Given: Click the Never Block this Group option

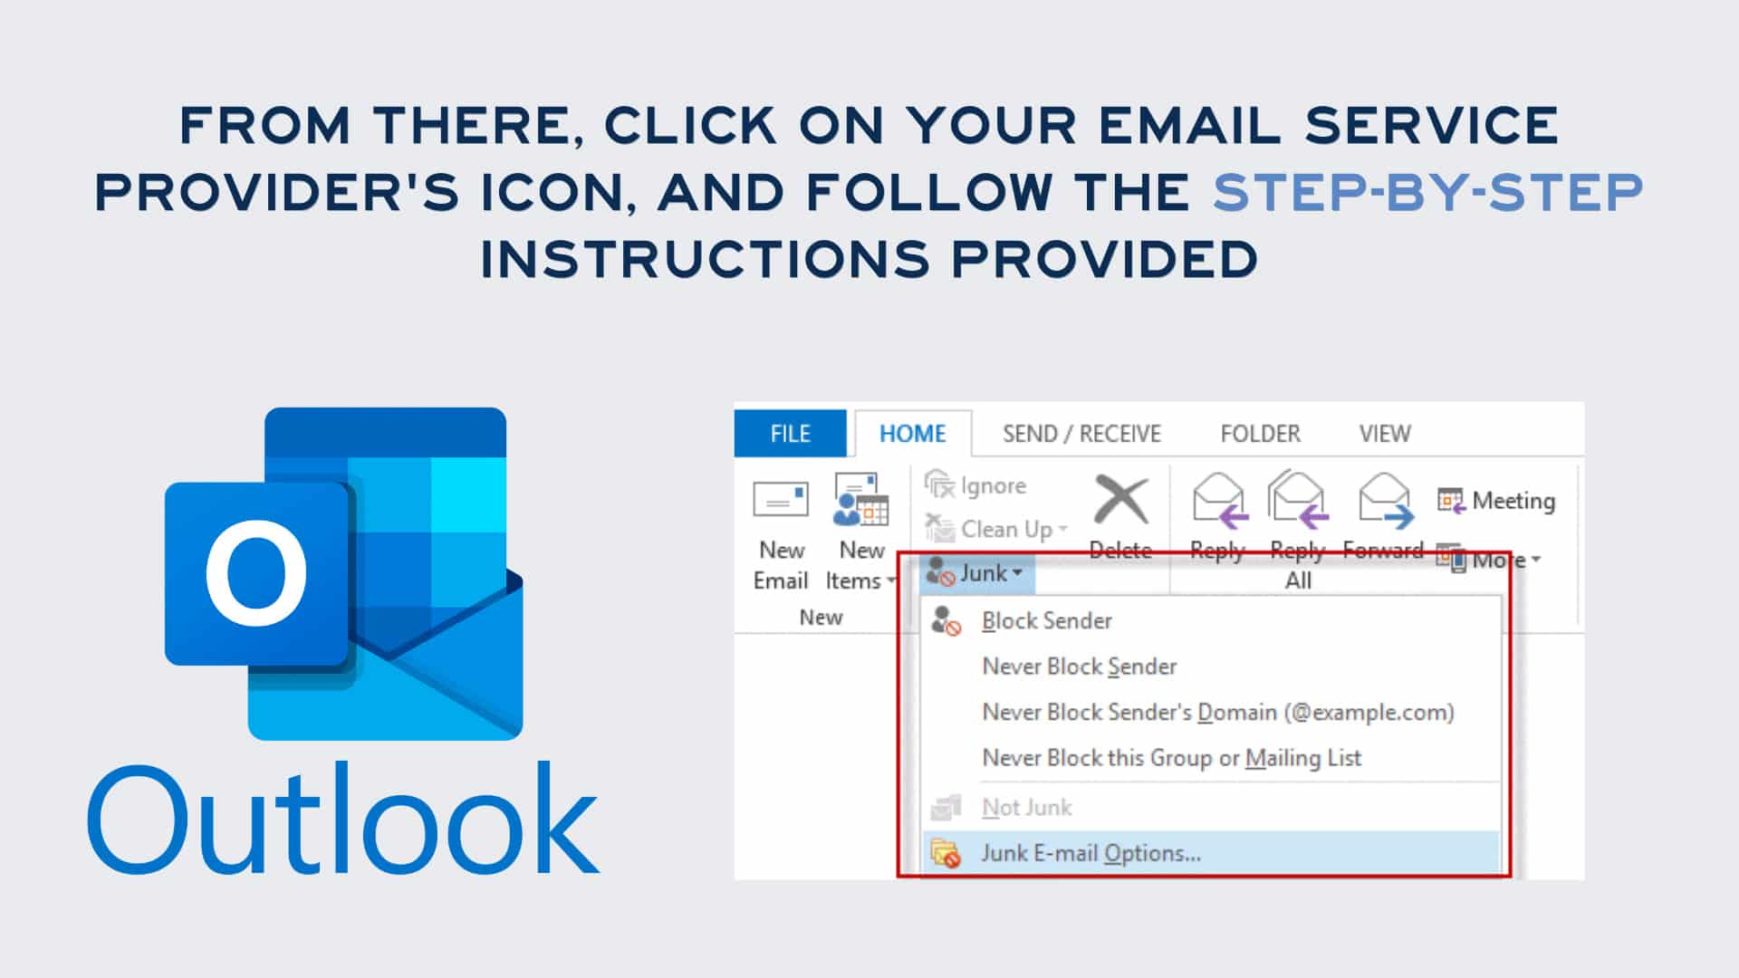Looking at the screenshot, I should 1172,758.
